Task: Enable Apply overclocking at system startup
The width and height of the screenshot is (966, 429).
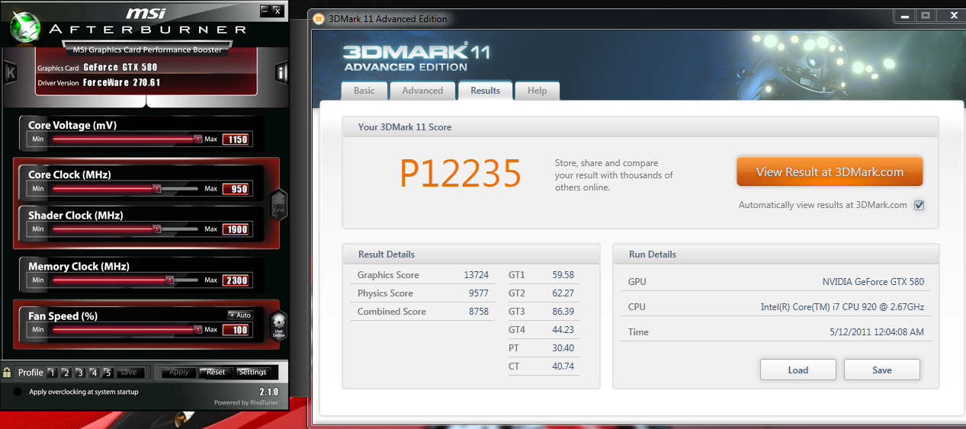Action: pos(18,392)
